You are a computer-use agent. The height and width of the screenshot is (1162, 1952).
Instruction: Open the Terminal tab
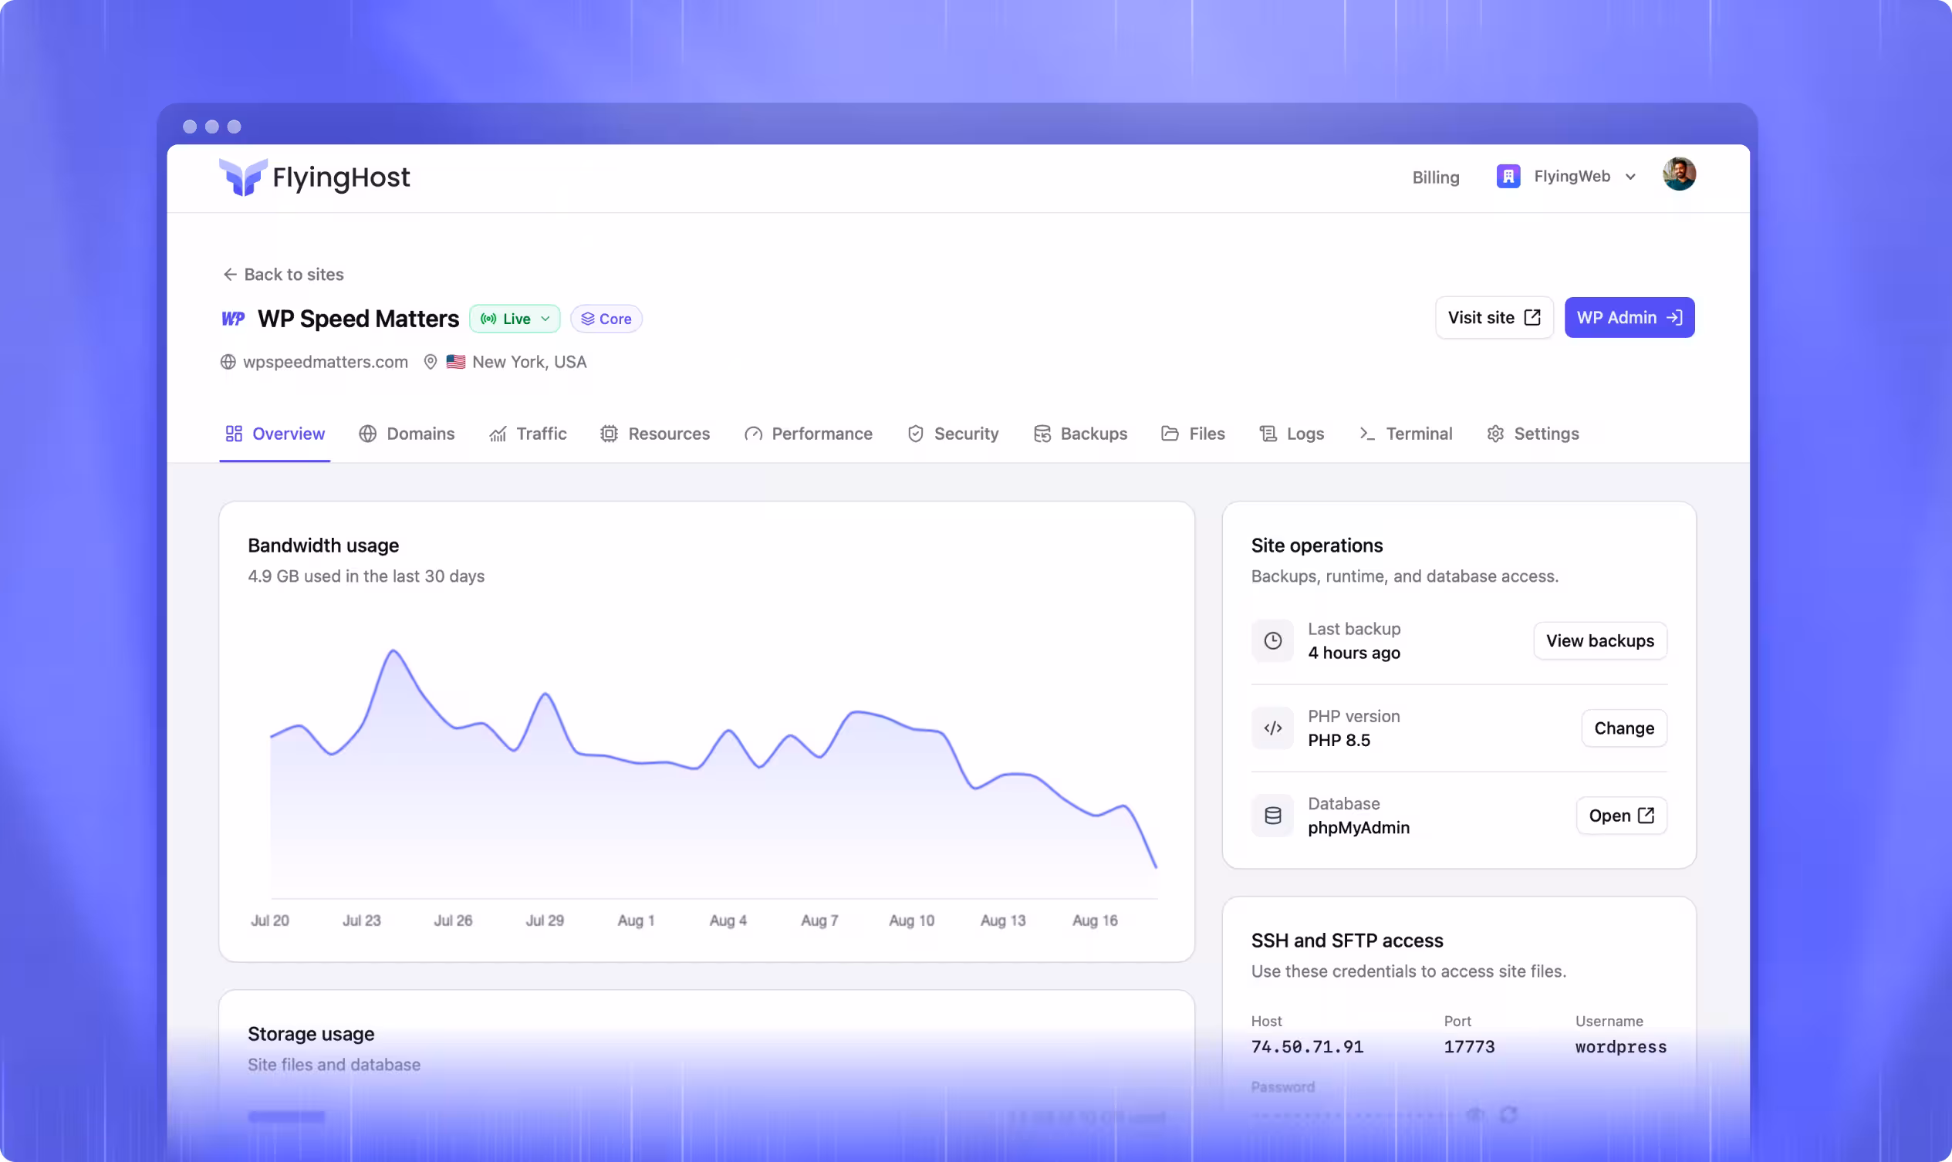(1406, 434)
